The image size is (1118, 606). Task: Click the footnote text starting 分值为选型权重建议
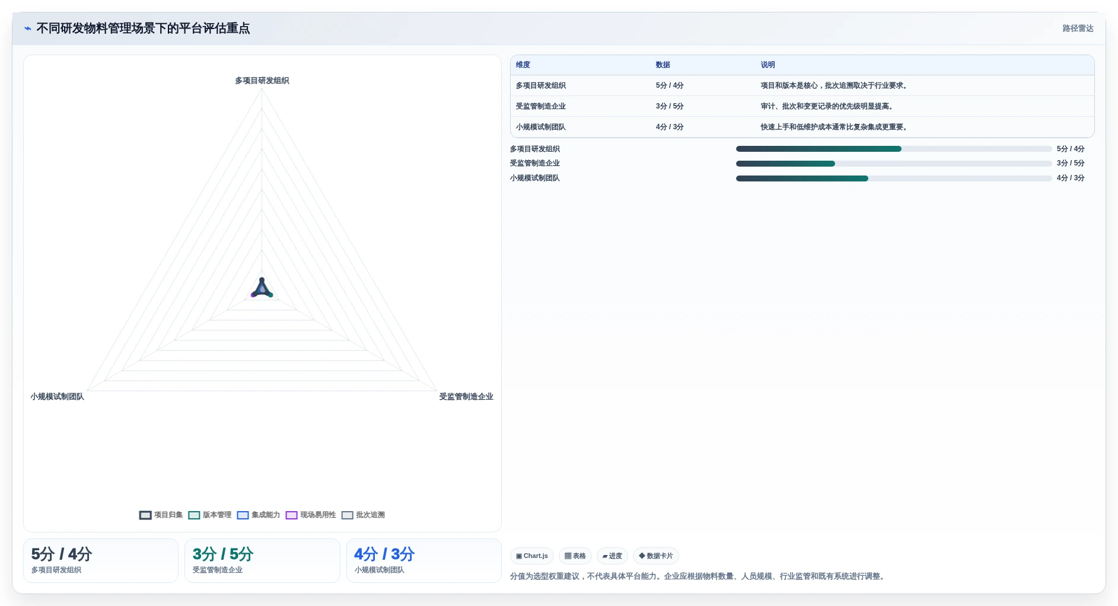click(x=699, y=576)
